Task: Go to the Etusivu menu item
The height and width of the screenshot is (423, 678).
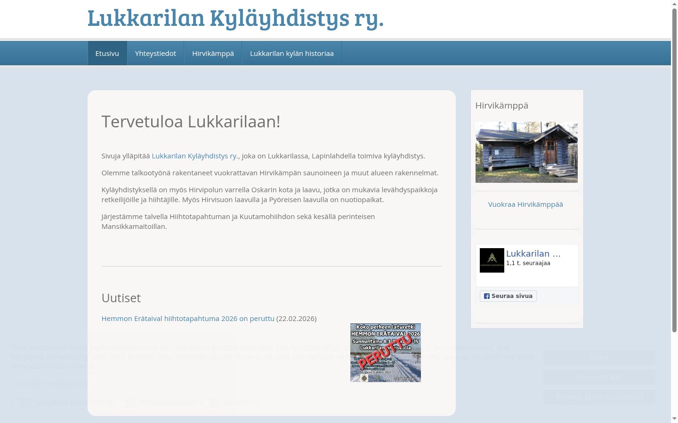Action: pos(107,53)
